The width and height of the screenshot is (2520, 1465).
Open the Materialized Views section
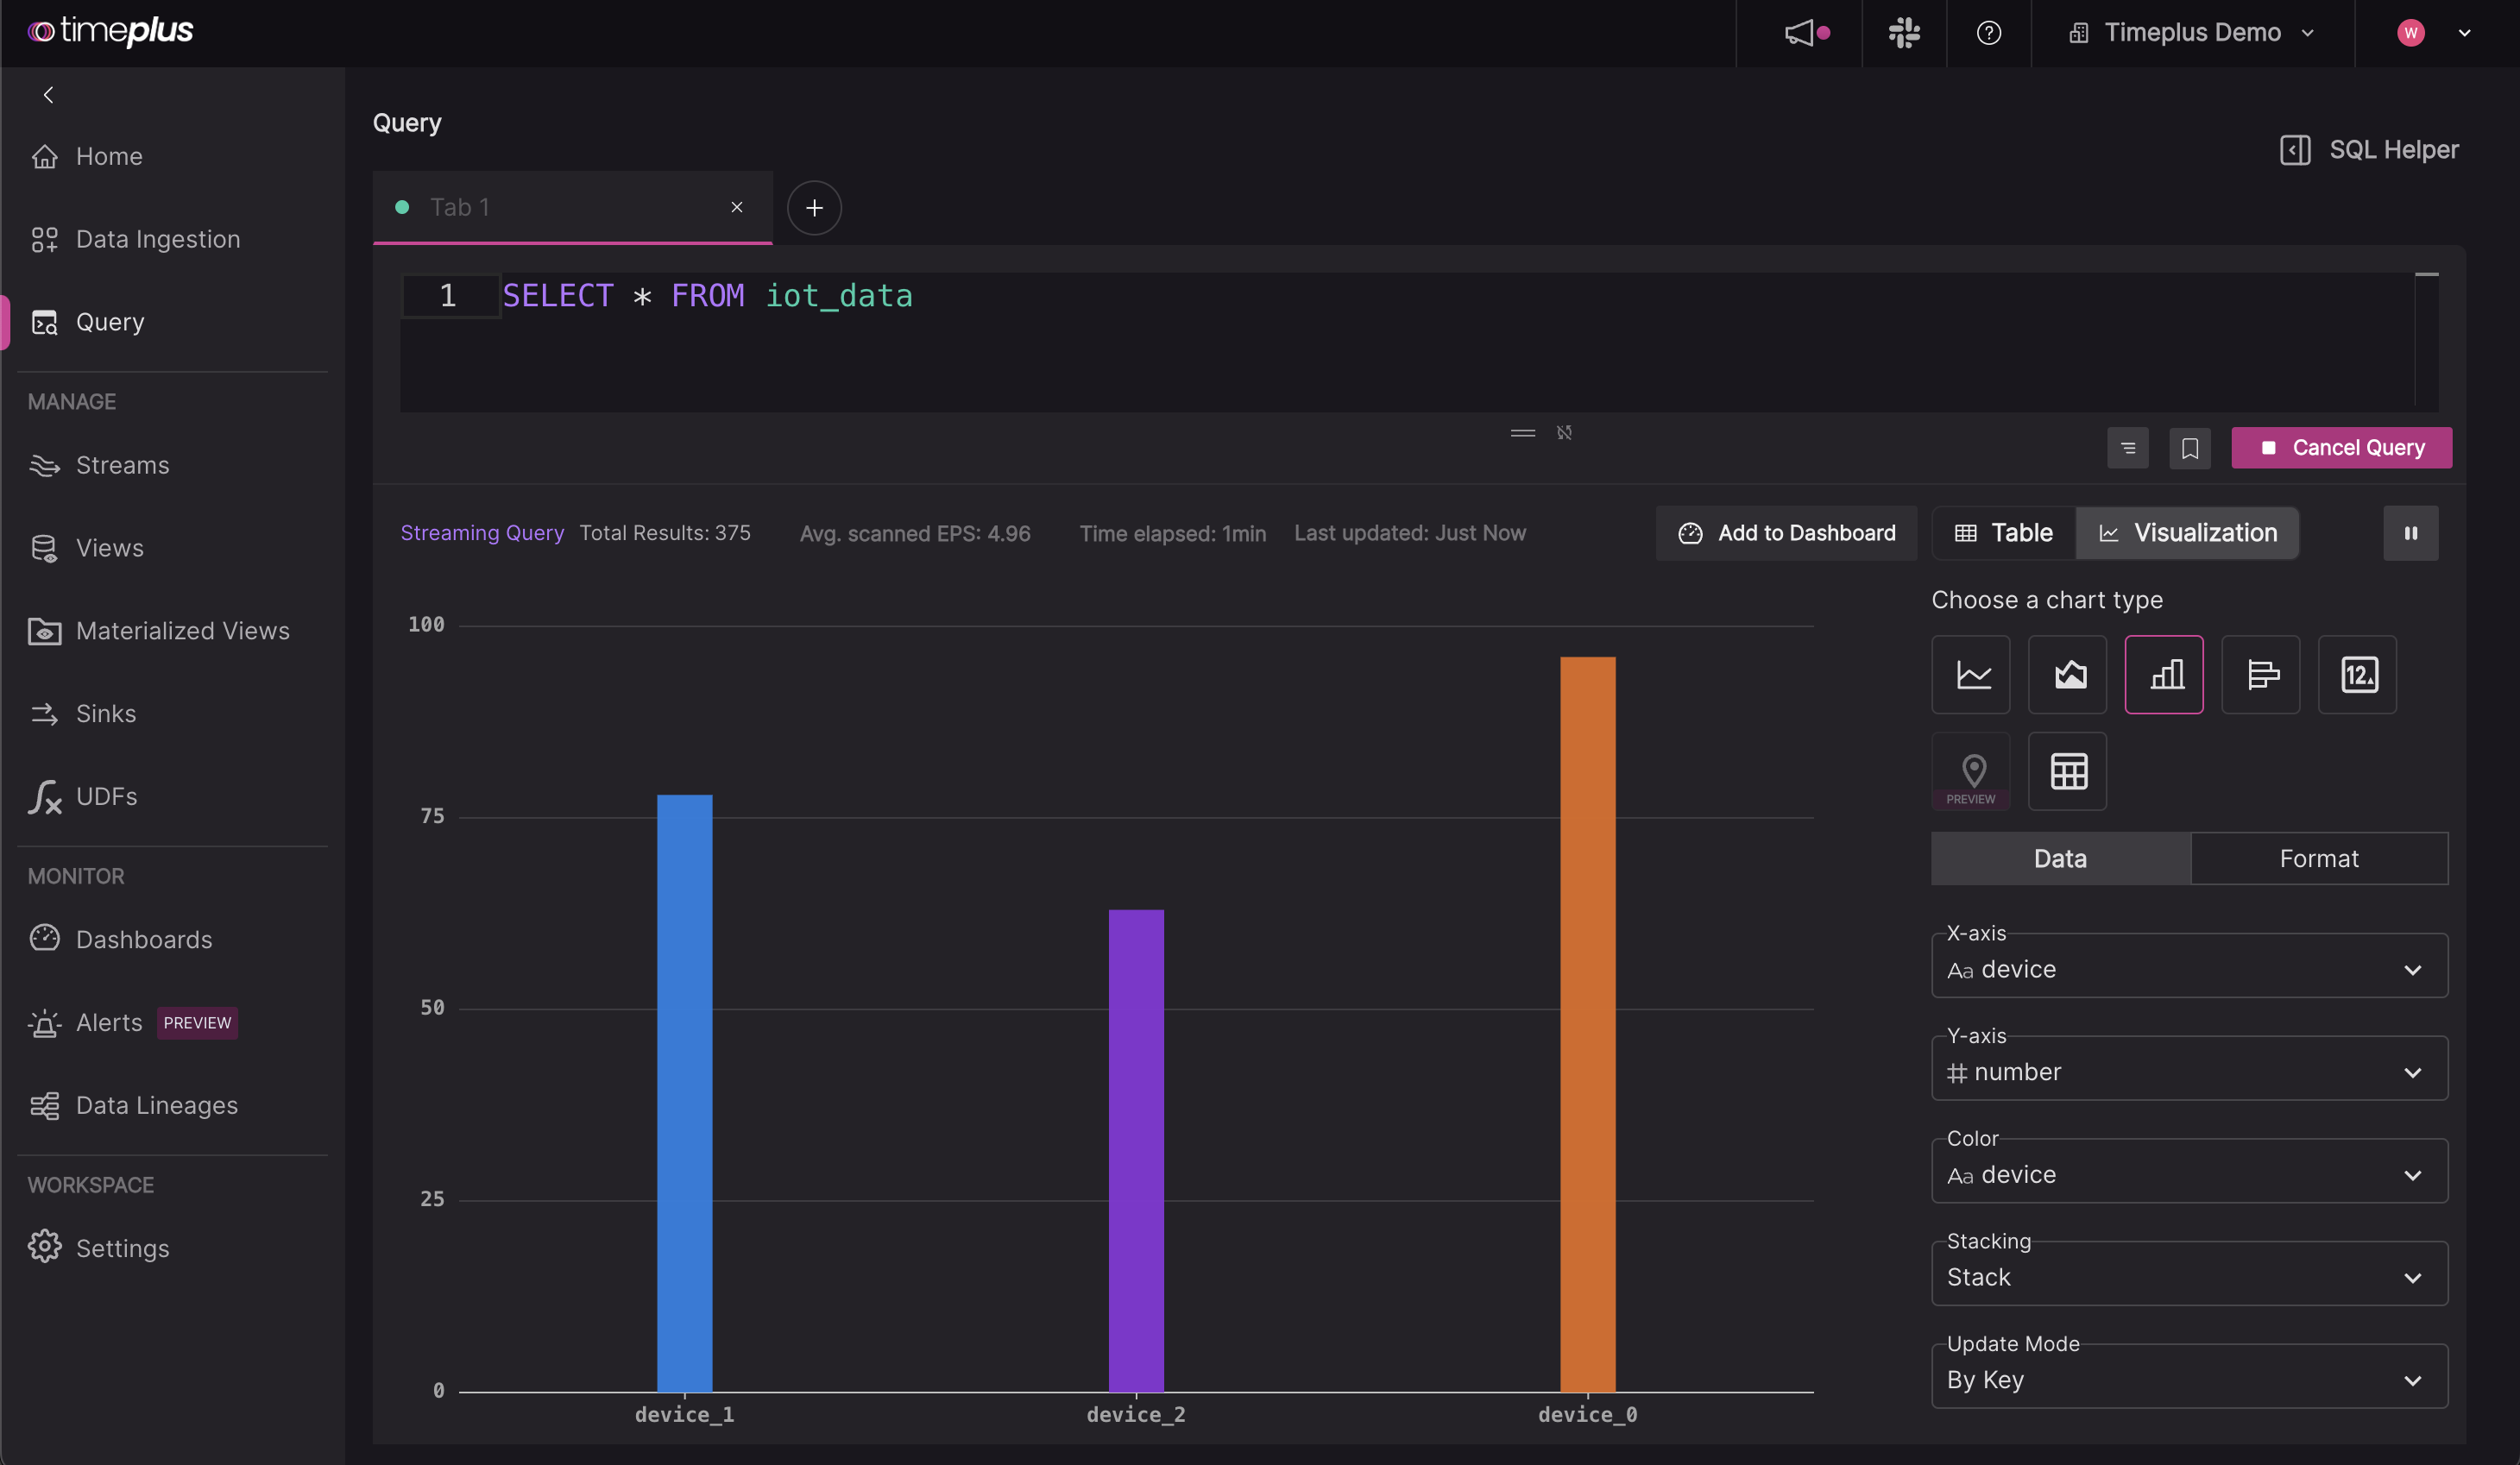[x=181, y=632]
